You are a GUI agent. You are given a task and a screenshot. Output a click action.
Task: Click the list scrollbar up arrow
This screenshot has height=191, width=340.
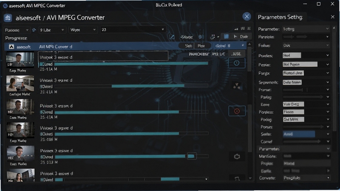tap(249, 44)
